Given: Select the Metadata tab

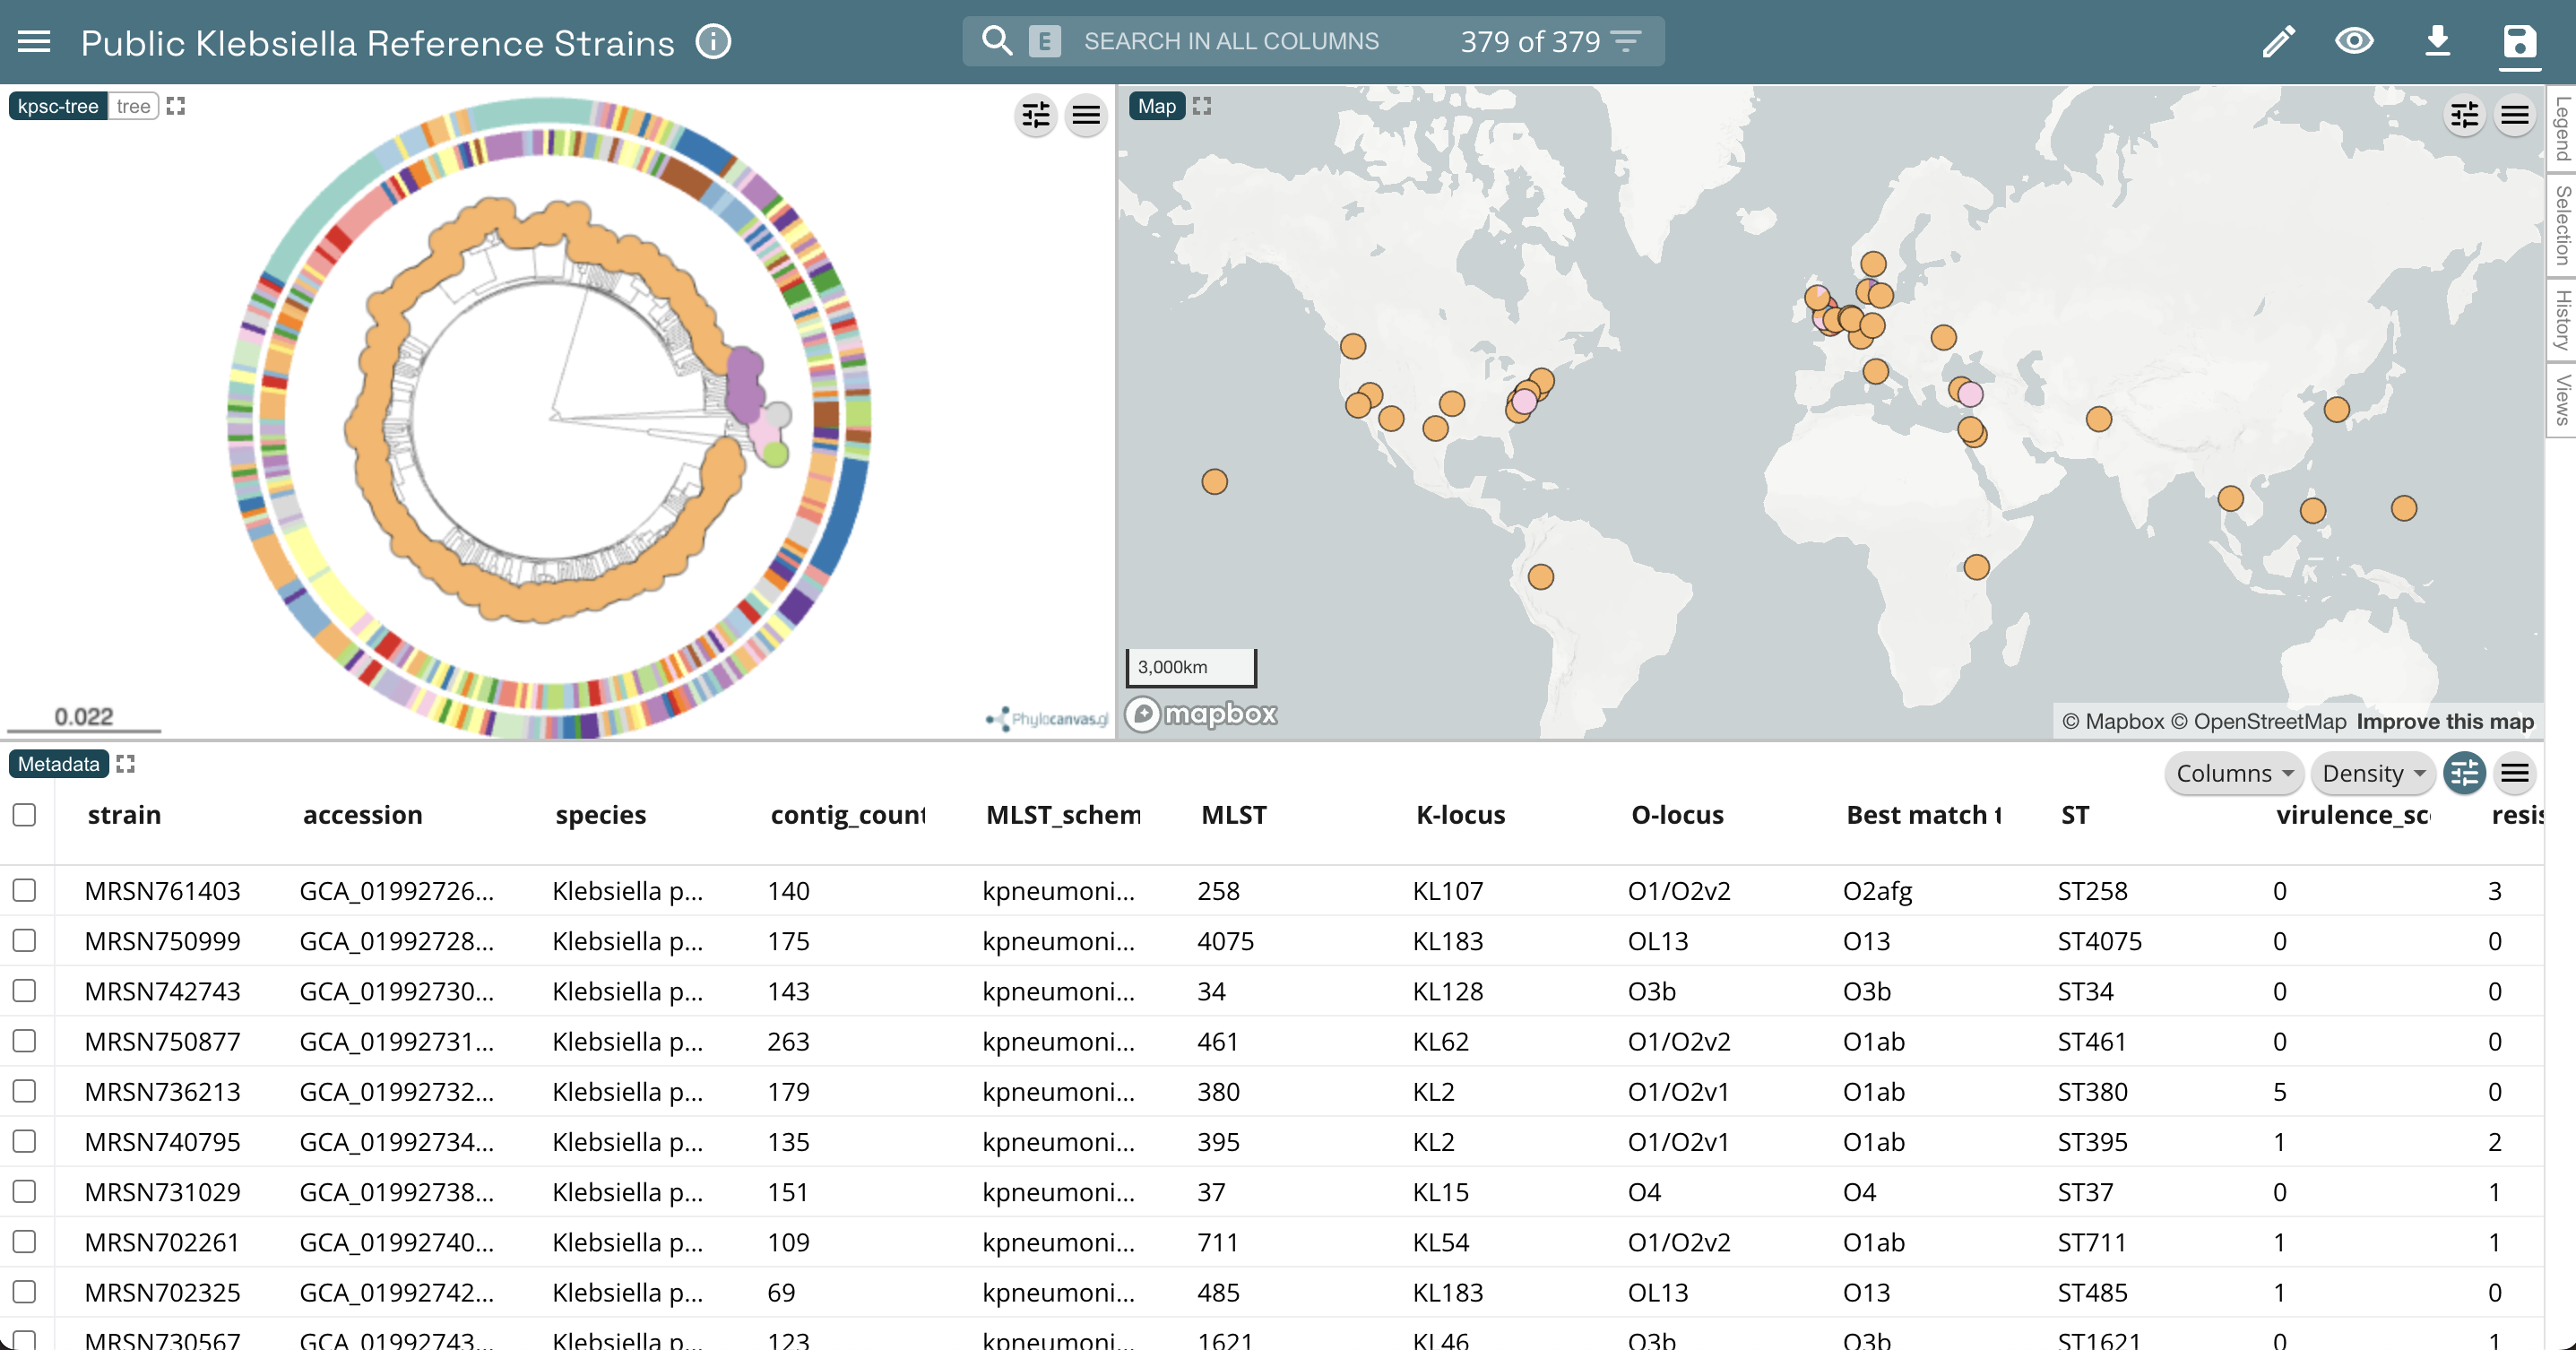Looking at the screenshot, I should click(59, 764).
